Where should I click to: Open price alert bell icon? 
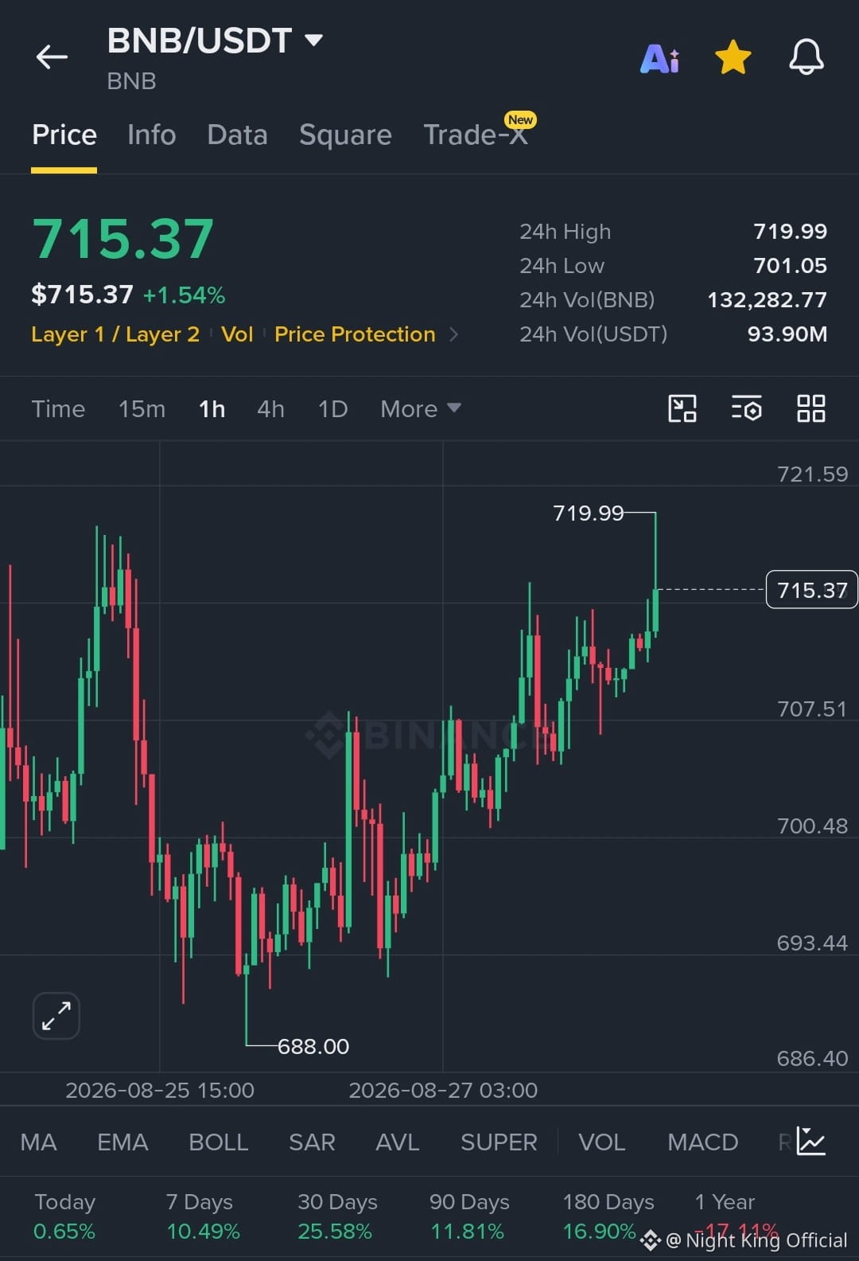(x=806, y=57)
